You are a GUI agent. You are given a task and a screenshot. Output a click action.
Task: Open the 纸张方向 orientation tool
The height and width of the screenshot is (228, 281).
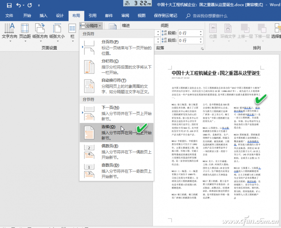coord(40,32)
